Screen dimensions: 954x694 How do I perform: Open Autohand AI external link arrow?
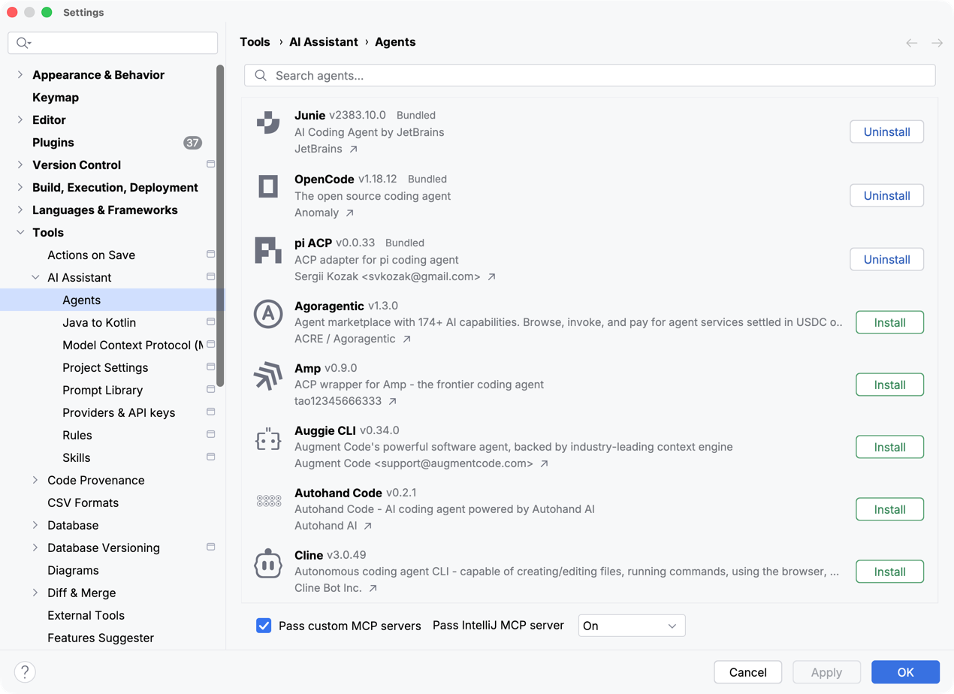click(368, 526)
